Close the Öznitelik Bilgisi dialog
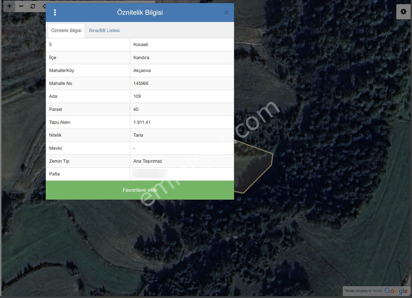 pos(226,13)
